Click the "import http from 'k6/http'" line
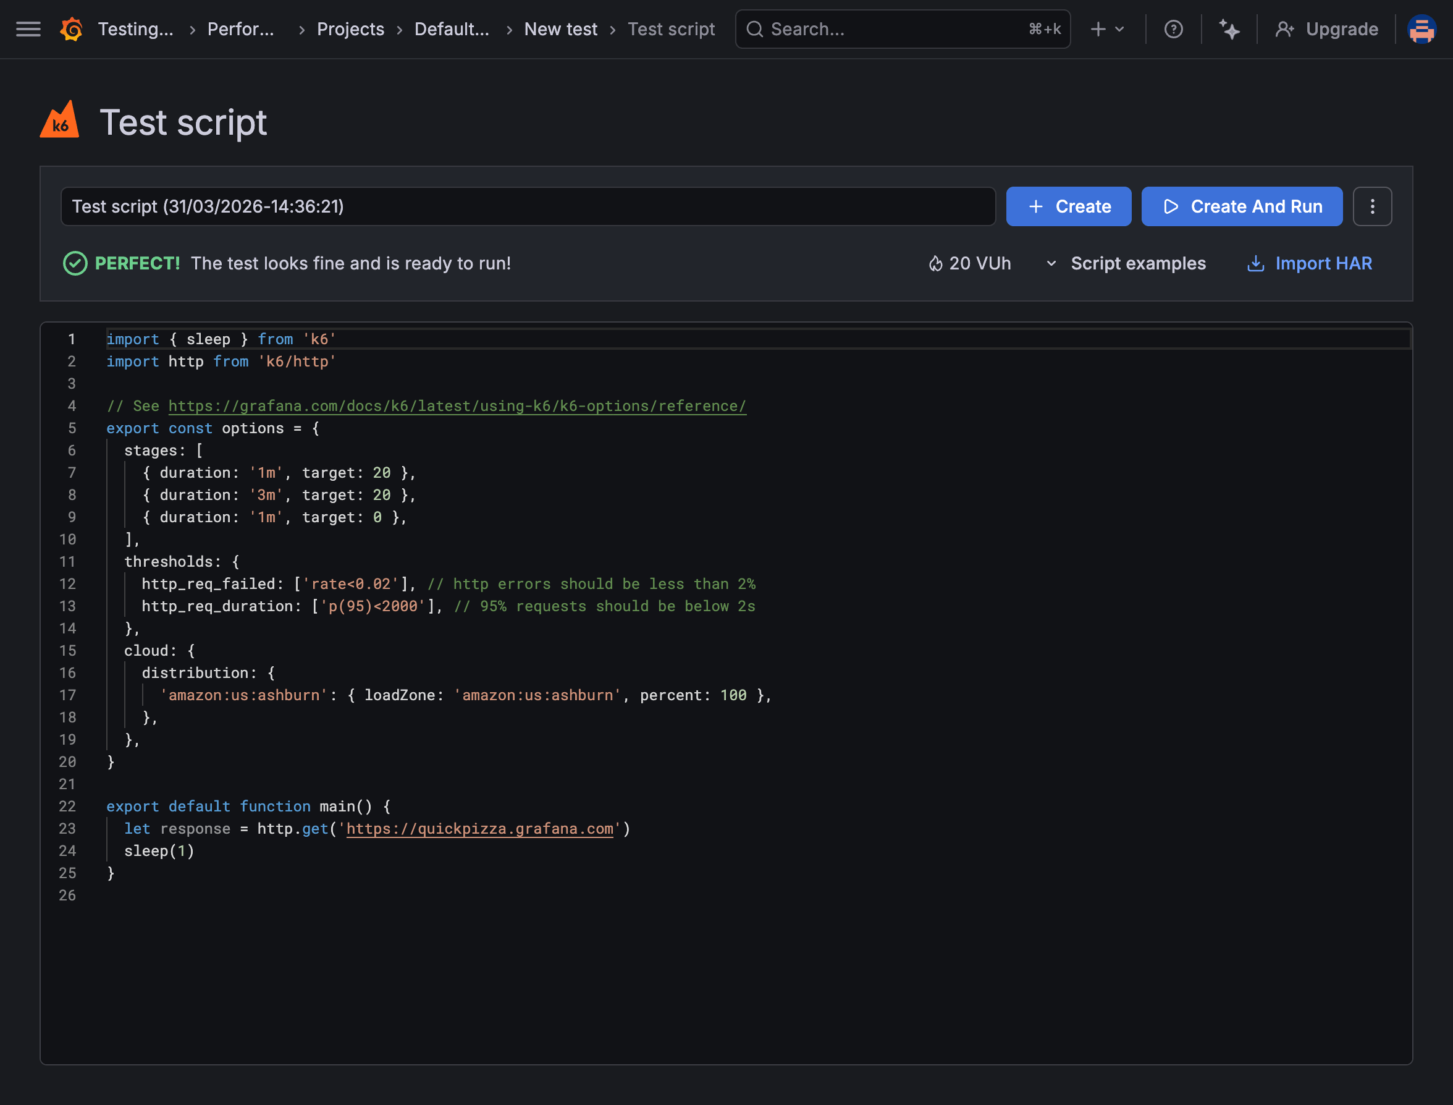1453x1105 pixels. pyautogui.click(x=222, y=361)
